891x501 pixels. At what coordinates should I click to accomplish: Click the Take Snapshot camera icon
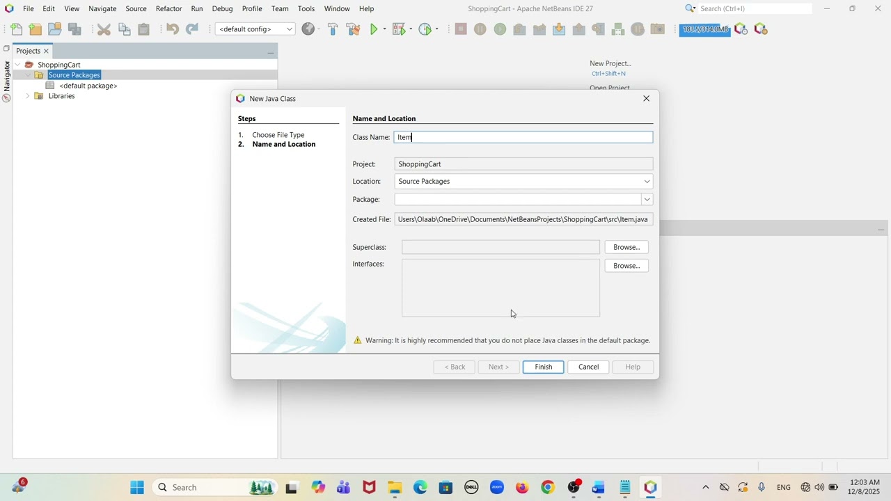point(658,29)
